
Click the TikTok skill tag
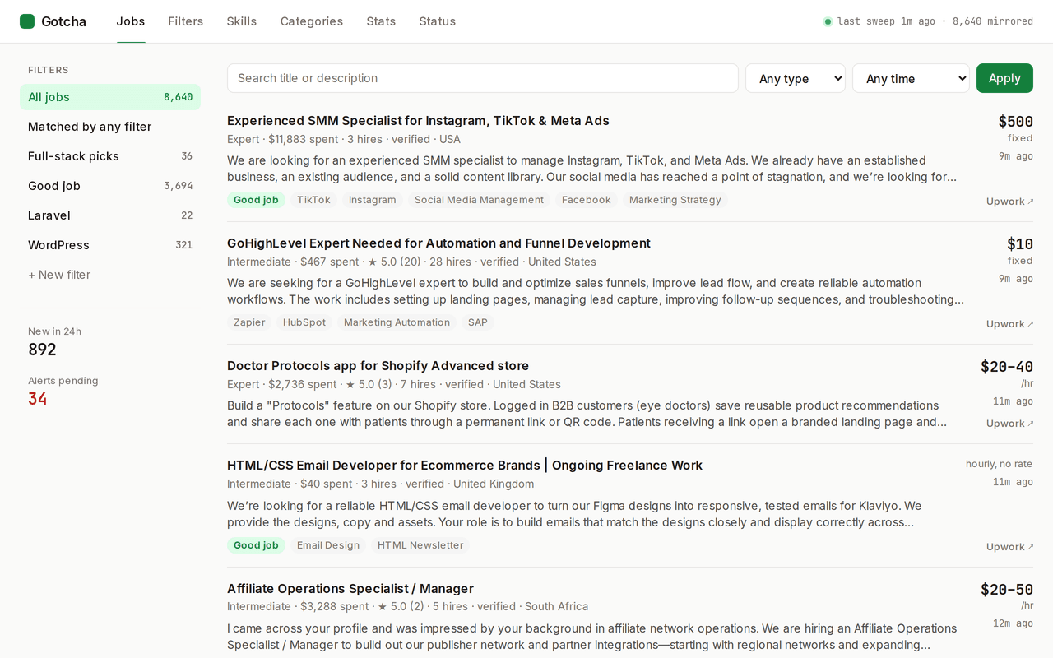coord(313,200)
